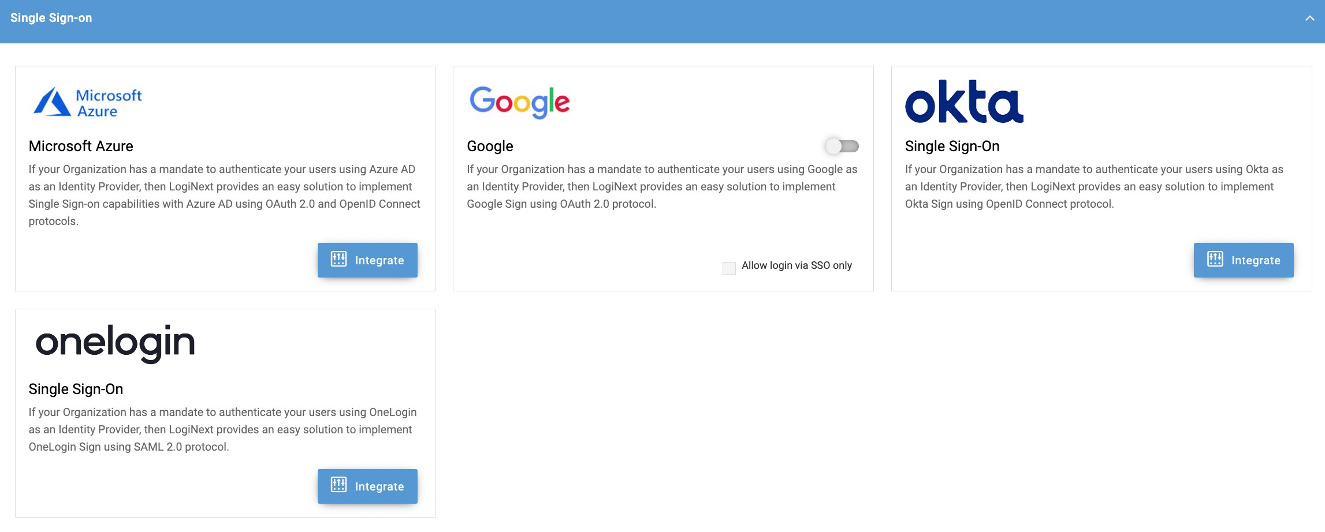Click the OneLogin logo
Viewport: 1325px width, 532px height.
point(116,343)
